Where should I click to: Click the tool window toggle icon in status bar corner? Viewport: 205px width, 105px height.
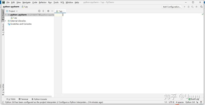pos(3,102)
